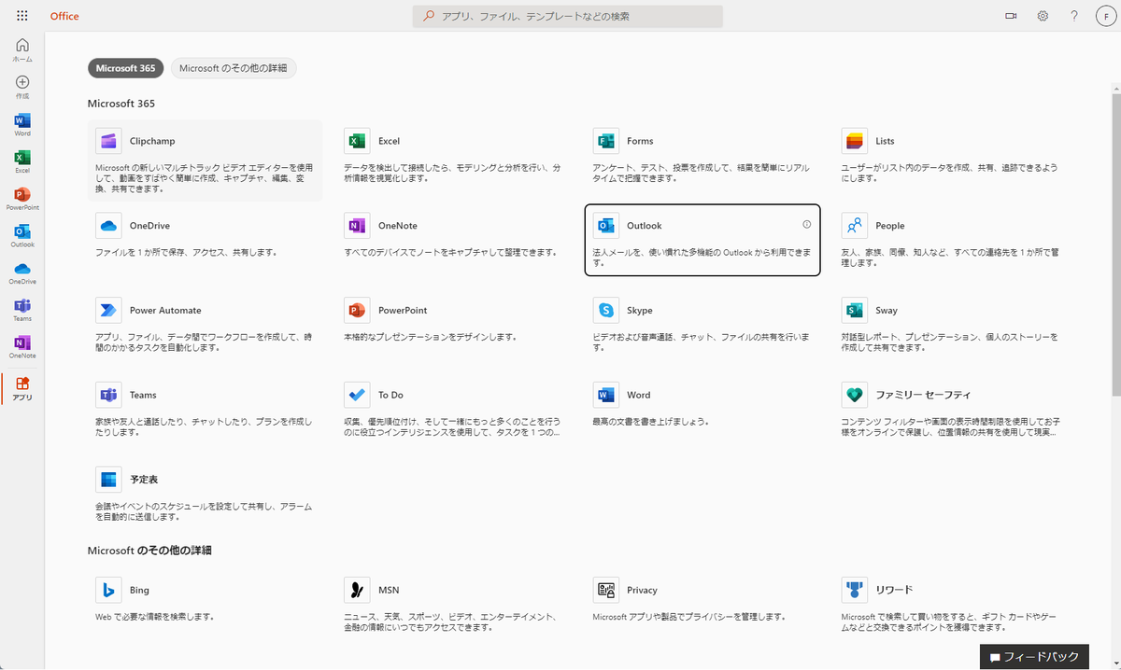Open the リワード name link
This screenshot has width=1121, height=670.
(894, 590)
